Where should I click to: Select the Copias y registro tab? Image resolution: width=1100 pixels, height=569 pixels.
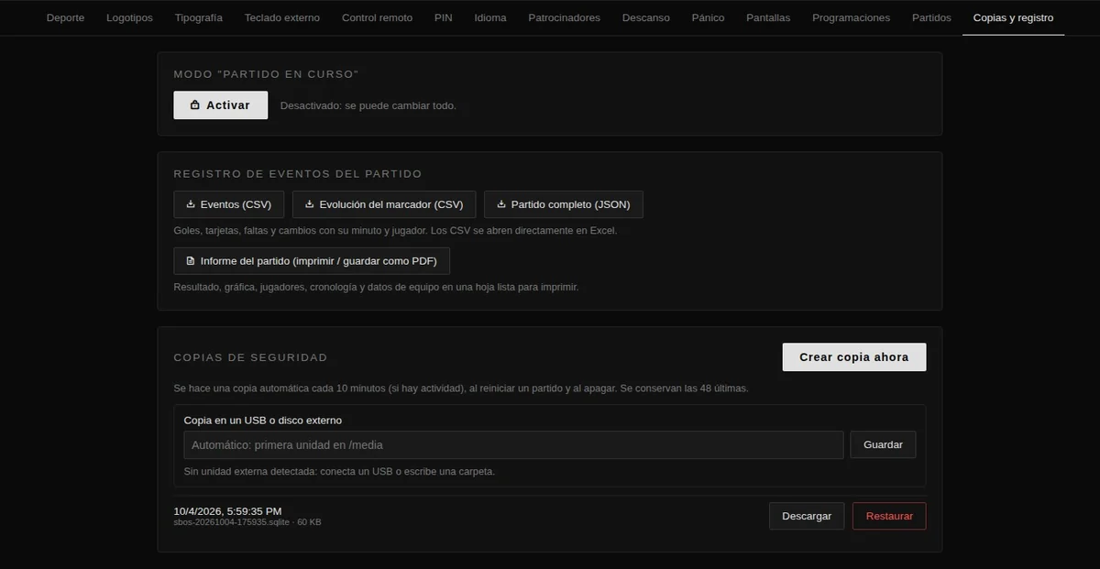coord(1013,17)
